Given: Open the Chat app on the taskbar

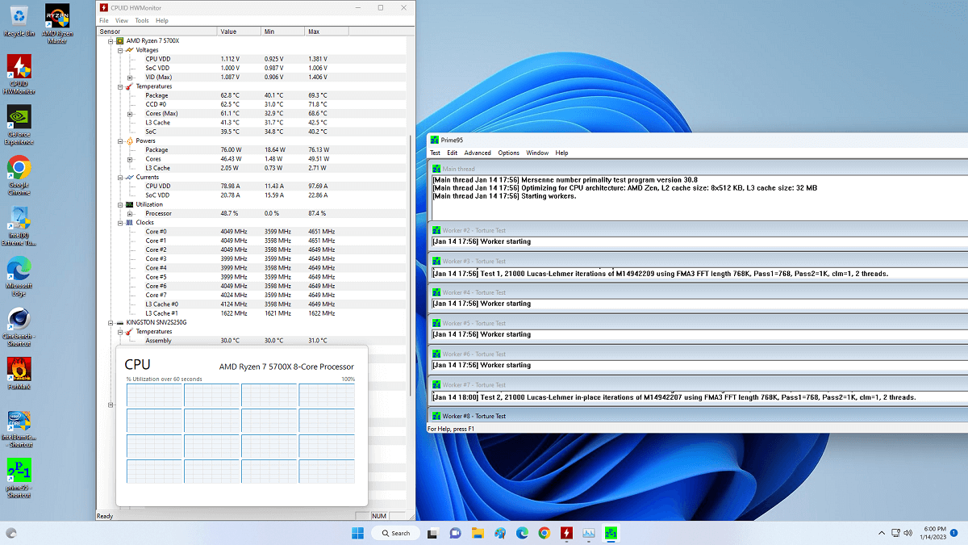Looking at the screenshot, I should click(x=455, y=533).
